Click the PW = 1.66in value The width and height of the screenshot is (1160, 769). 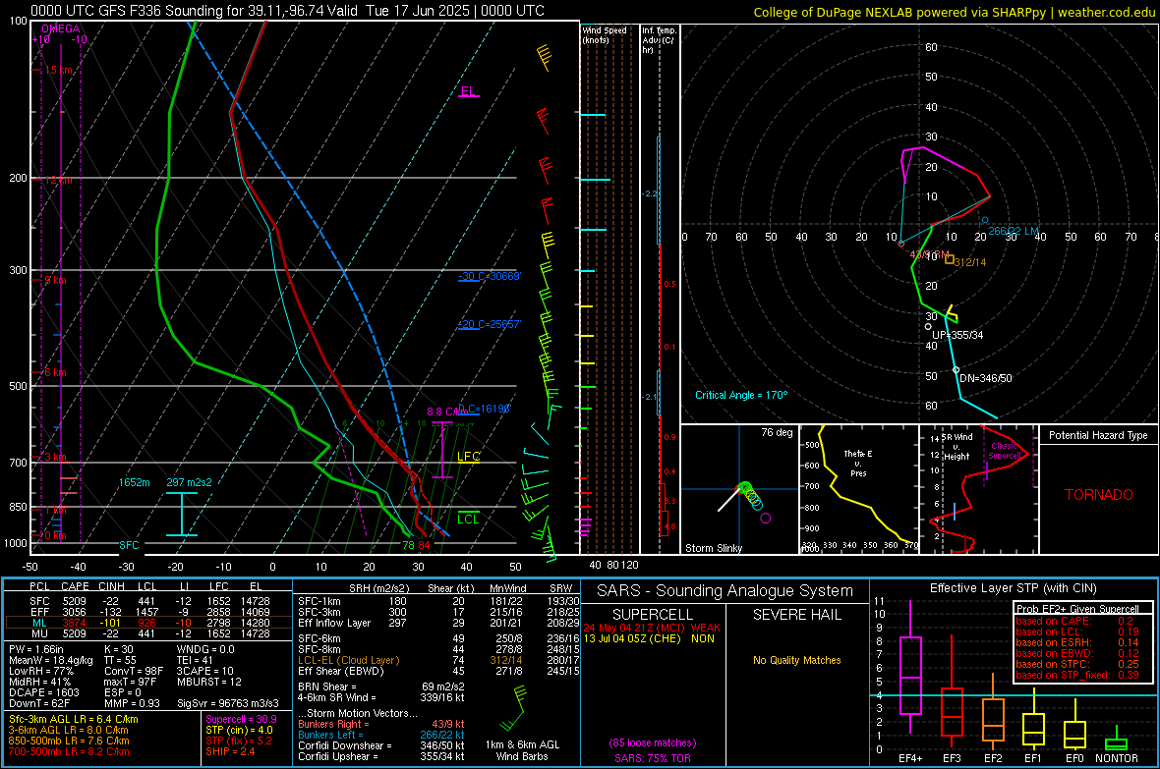pyautogui.click(x=36, y=649)
